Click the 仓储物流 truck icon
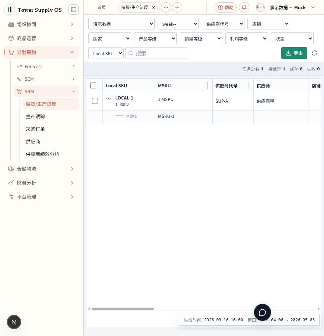This screenshot has height=336, width=324. tap(11, 169)
